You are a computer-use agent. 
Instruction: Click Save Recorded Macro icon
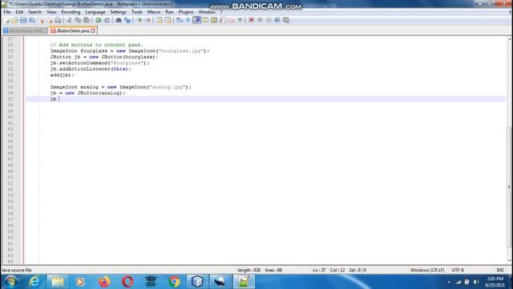tap(286, 20)
